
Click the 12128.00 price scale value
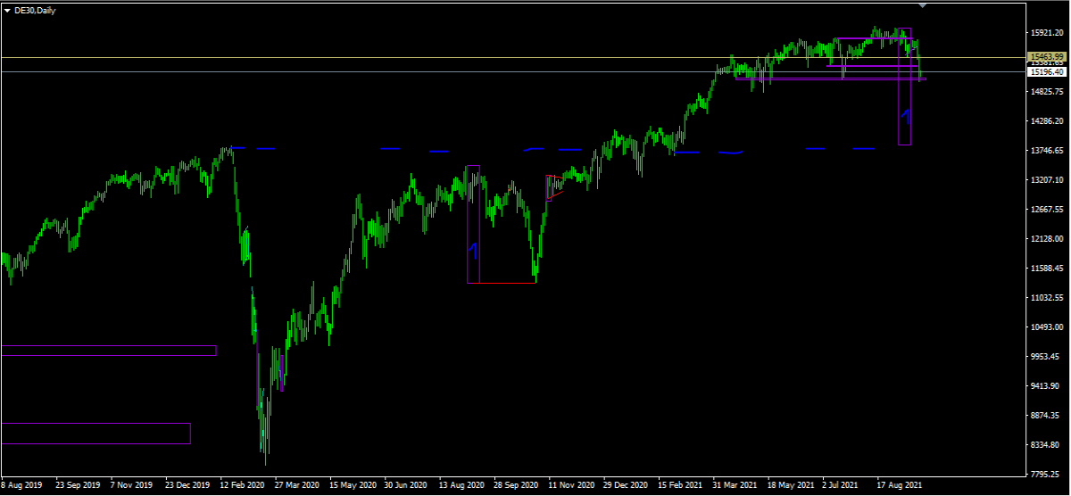pos(1046,239)
